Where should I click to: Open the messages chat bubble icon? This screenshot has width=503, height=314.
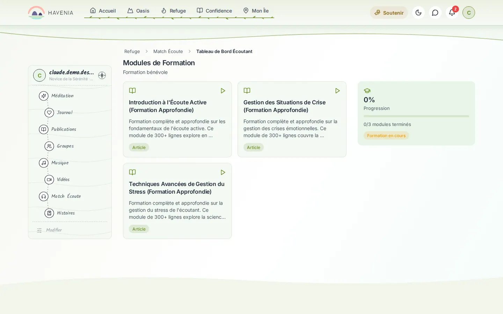click(435, 13)
